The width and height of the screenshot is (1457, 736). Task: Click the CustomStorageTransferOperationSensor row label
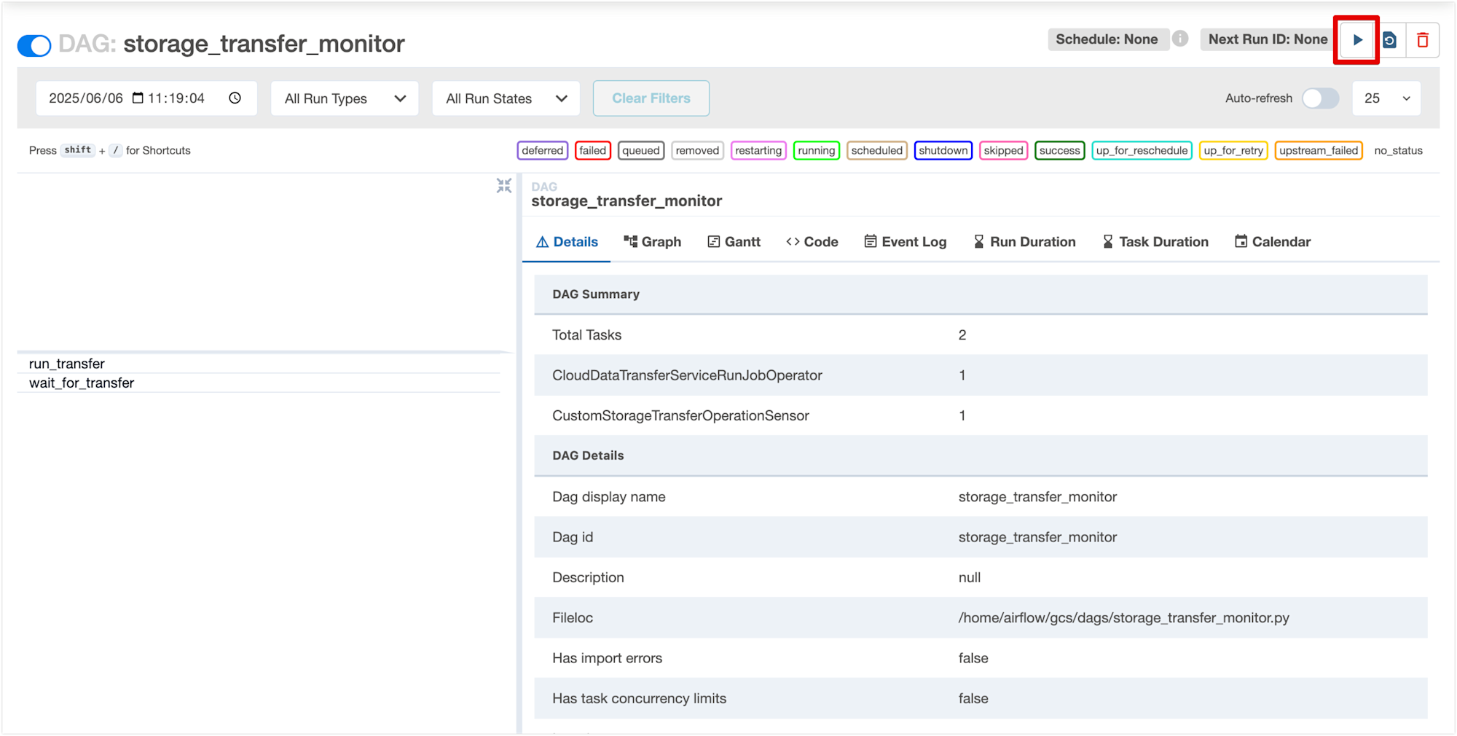pyautogui.click(x=680, y=415)
